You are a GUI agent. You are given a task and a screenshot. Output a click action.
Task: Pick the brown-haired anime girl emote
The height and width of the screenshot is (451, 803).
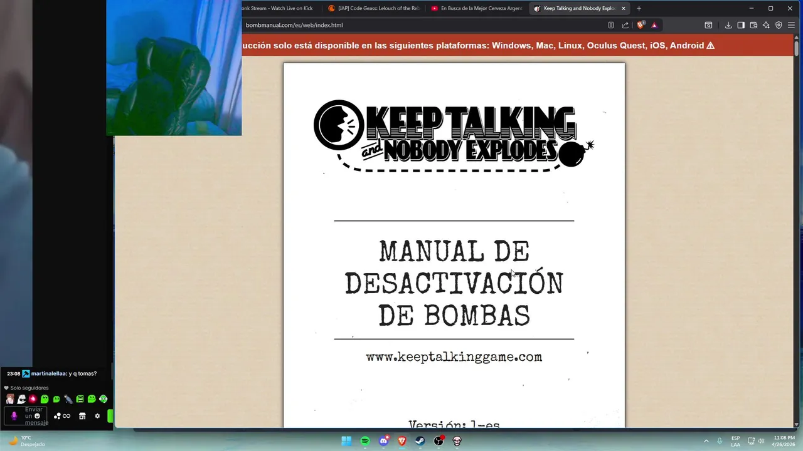pos(10,399)
